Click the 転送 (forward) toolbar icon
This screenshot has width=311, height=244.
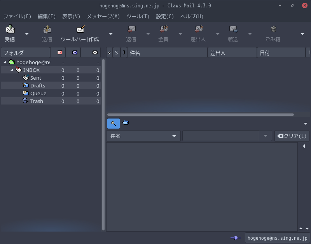coord(234,29)
